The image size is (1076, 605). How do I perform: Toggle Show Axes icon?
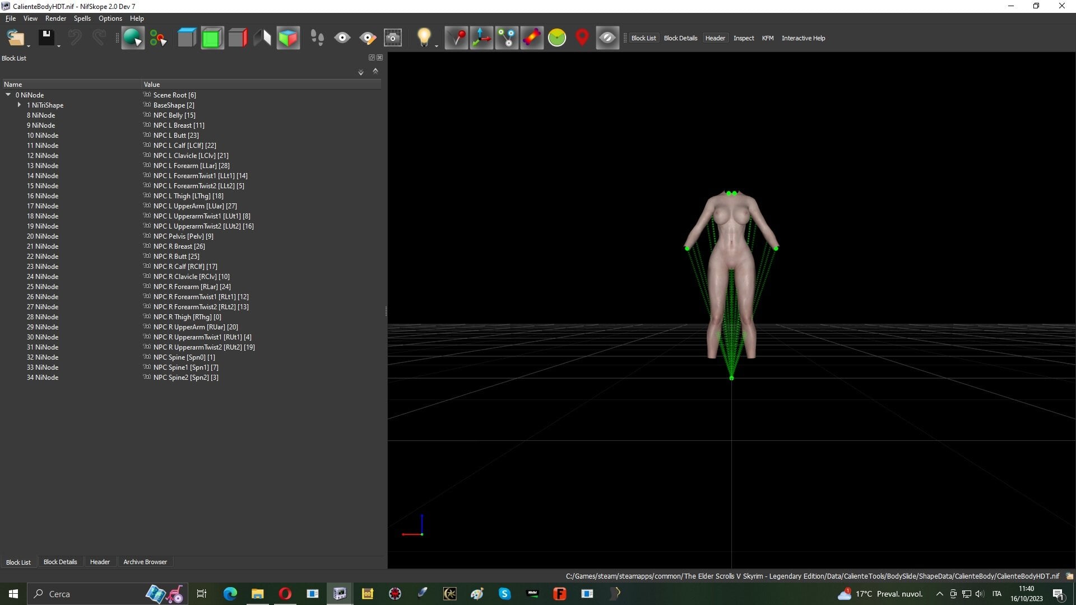click(481, 38)
